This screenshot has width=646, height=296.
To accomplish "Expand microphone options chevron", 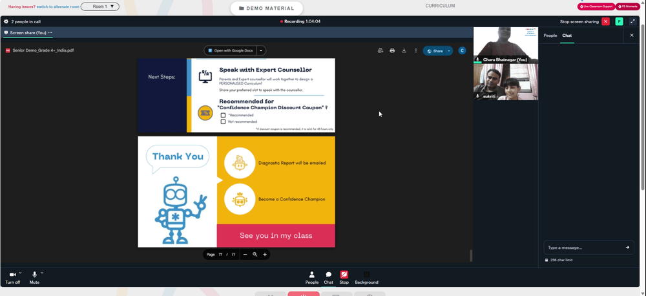I will pyautogui.click(x=42, y=273).
